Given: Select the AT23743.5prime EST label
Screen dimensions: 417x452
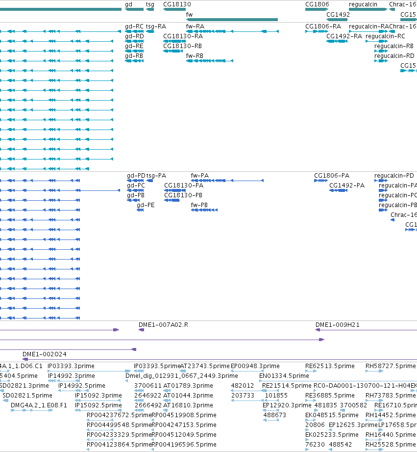Looking at the screenshot, I should pyautogui.click(x=205, y=366).
